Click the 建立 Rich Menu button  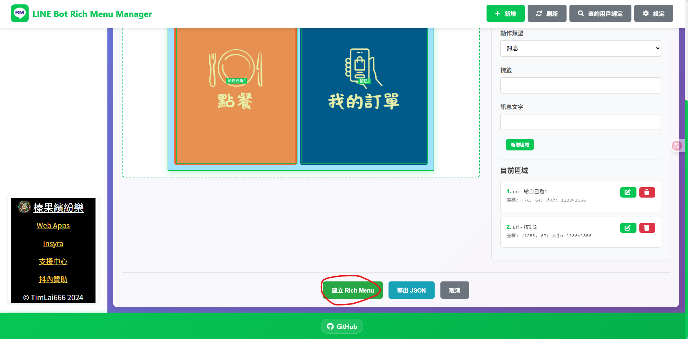coord(352,290)
